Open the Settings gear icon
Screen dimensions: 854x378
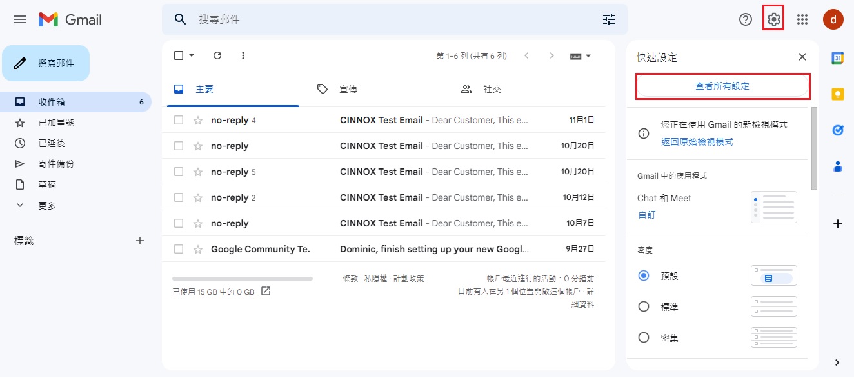point(773,19)
